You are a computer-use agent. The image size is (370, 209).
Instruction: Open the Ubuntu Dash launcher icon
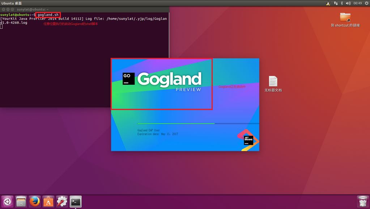coord(7,202)
